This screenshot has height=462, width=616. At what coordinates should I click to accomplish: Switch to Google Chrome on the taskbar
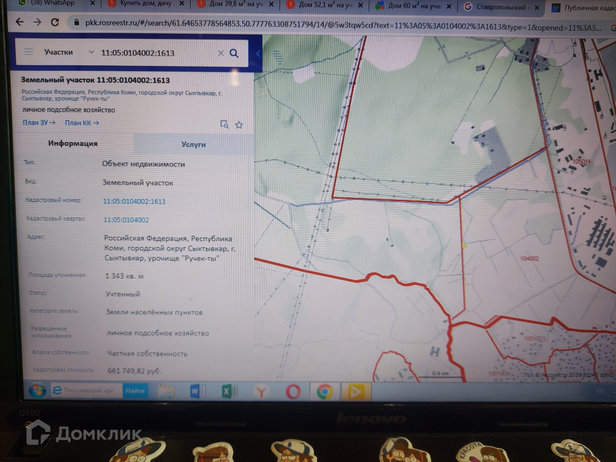[325, 392]
